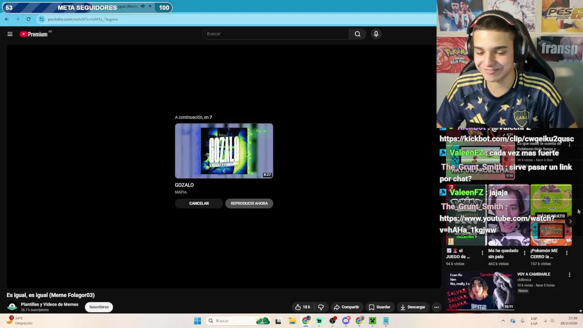The height and width of the screenshot is (328, 583).
Task: Open Plantillas y Videos de Memes channel avatar
Action: 12,307
